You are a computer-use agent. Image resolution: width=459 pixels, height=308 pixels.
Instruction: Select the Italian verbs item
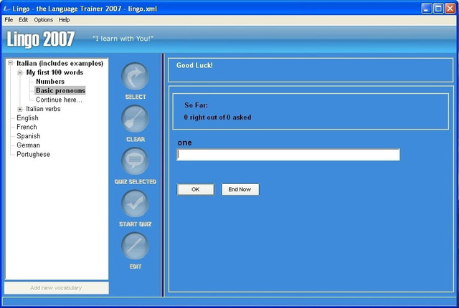pyautogui.click(x=43, y=109)
